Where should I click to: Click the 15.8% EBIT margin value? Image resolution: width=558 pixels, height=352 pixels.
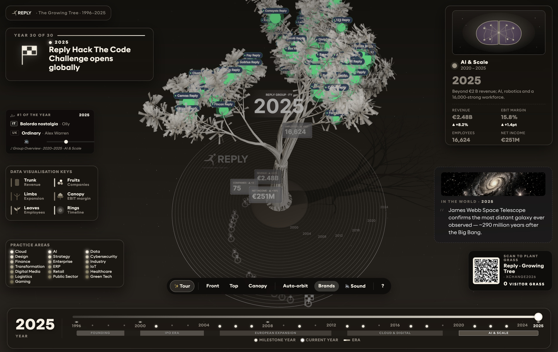(x=509, y=117)
